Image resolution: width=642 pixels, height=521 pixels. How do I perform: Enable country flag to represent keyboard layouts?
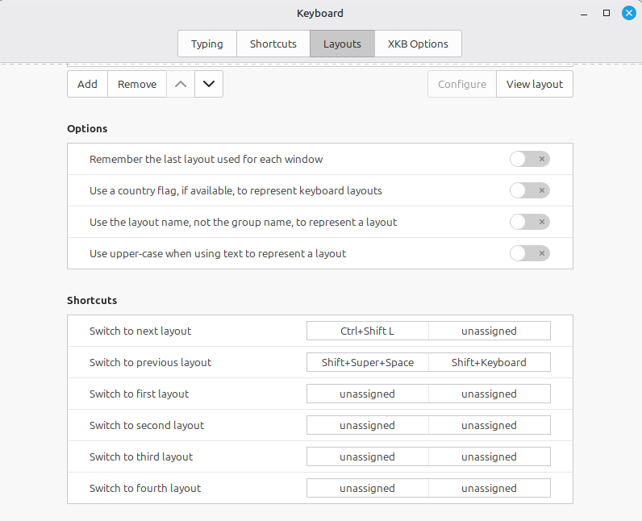[529, 190]
